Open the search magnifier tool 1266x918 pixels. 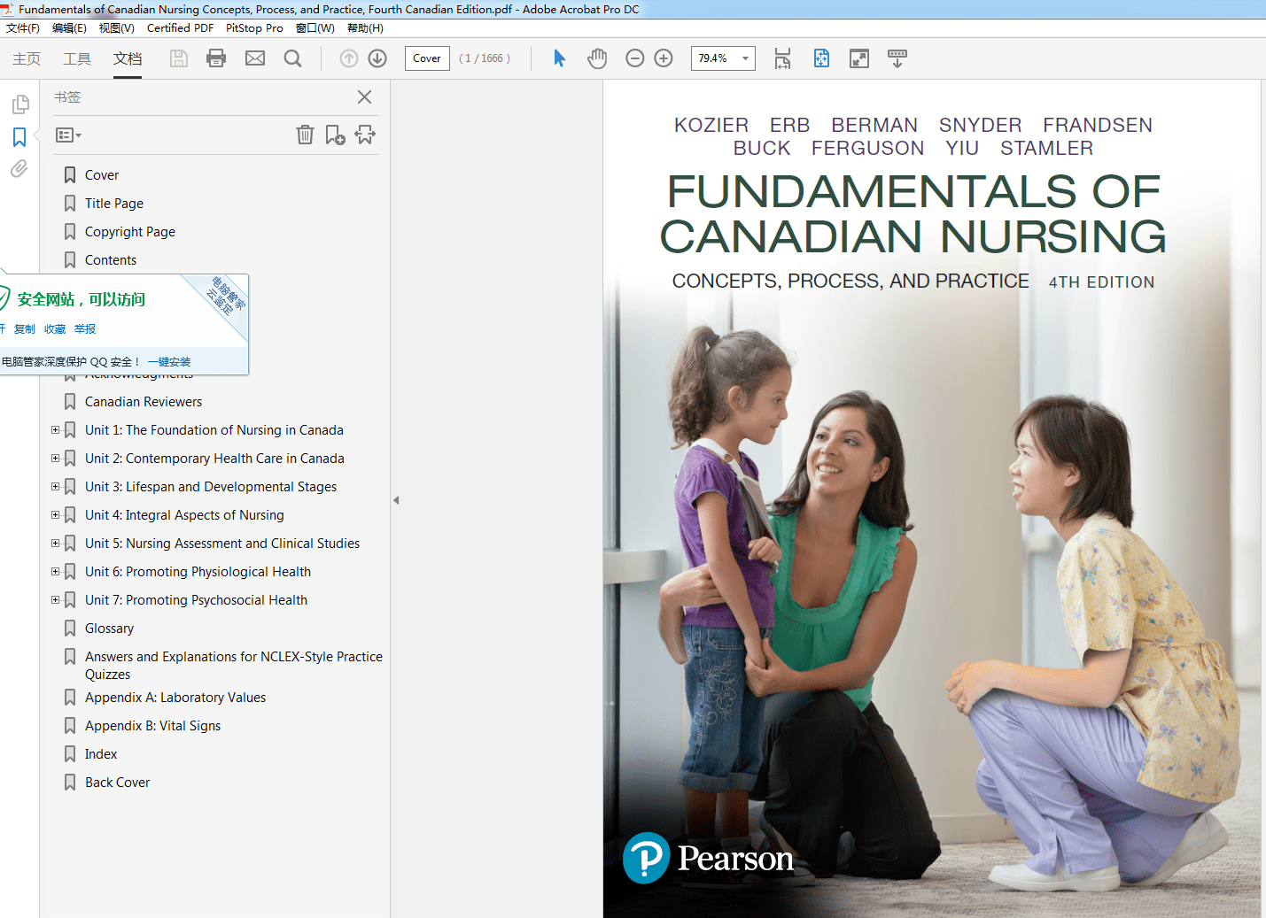click(x=292, y=58)
